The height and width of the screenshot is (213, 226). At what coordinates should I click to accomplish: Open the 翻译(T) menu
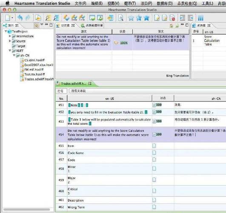click(x=130, y=3)
